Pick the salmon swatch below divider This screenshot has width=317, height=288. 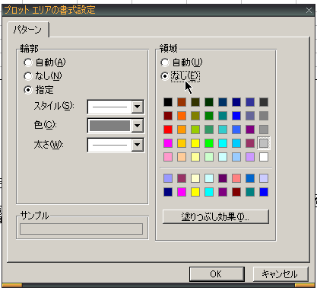(x=236, y=178)
